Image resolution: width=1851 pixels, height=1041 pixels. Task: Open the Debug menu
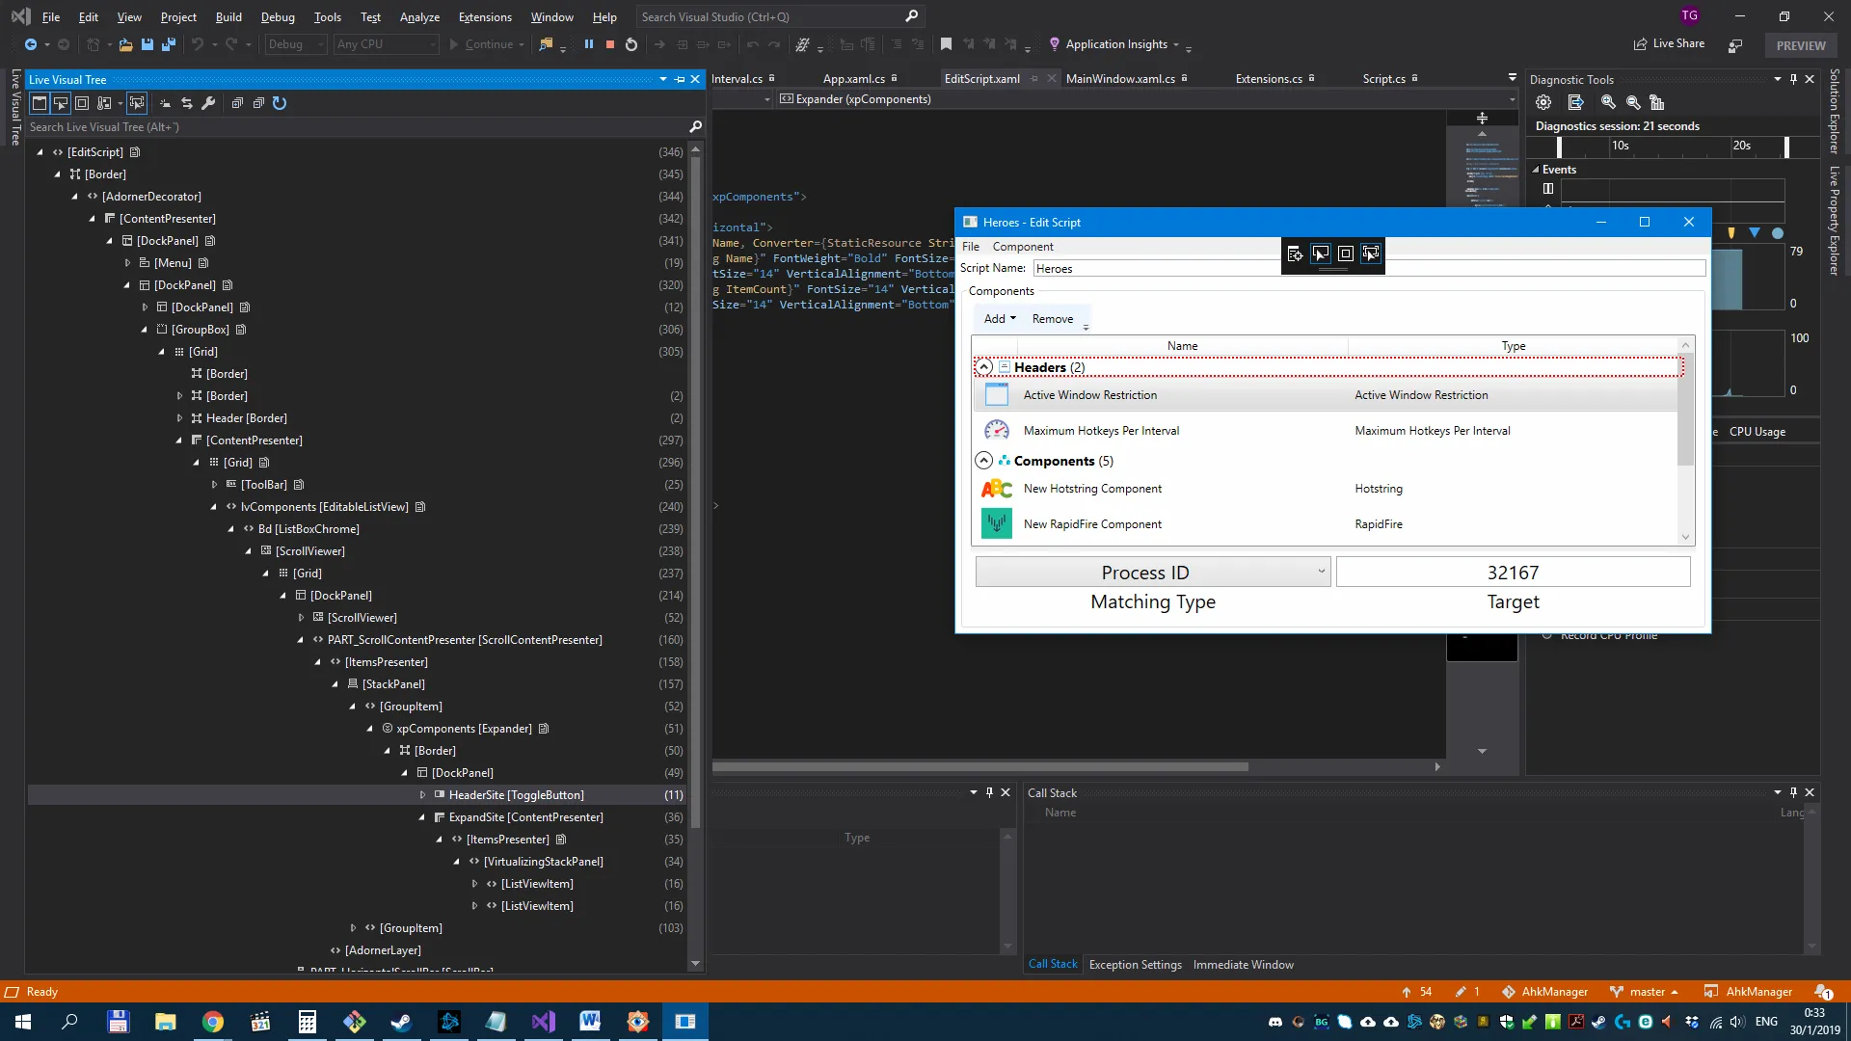coord(278,16)
